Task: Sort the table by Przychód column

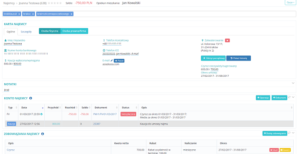Action: pyautogui.click(x=53, y=108)
